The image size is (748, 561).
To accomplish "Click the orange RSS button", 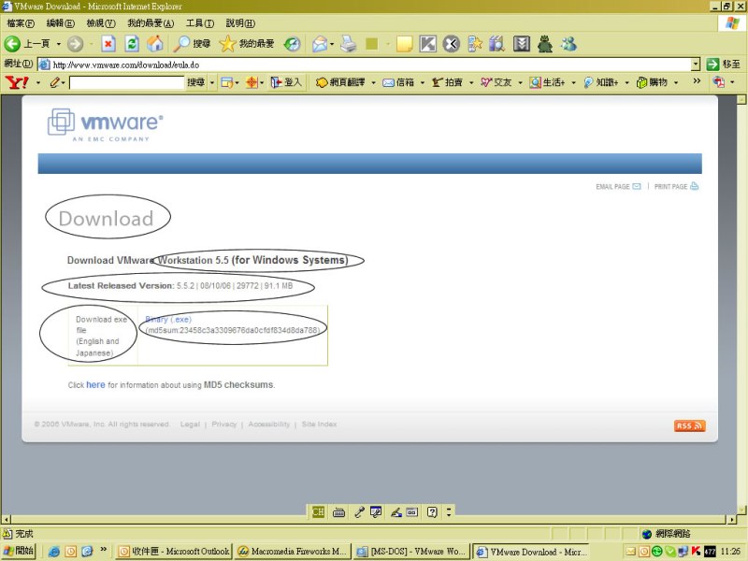I will point(689,425).
